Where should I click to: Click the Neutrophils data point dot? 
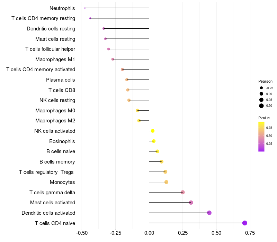(x=85, y=8)
